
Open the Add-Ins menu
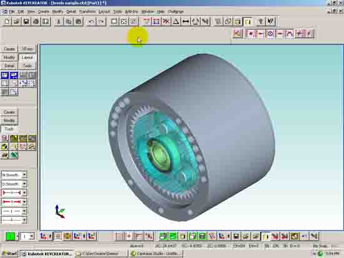click(131, 12)
